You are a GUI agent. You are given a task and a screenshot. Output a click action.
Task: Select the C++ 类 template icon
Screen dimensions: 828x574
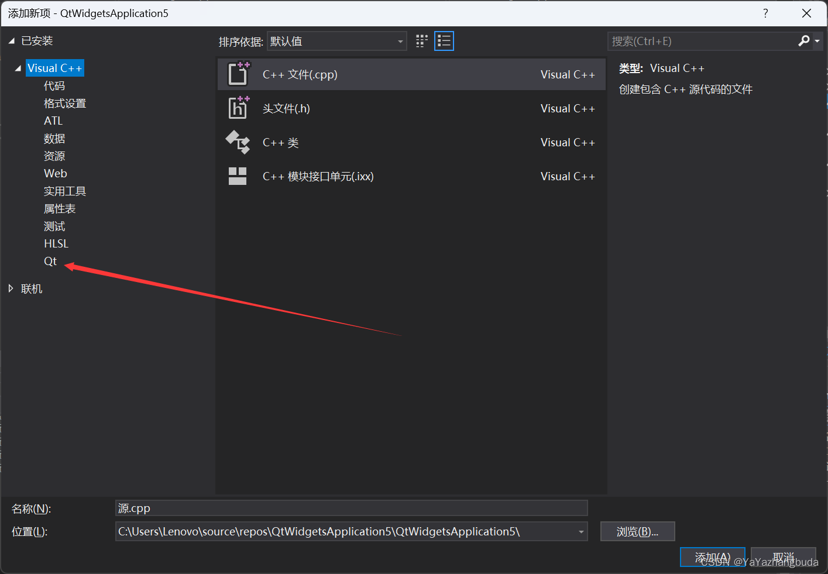click(x=238, y=142)
